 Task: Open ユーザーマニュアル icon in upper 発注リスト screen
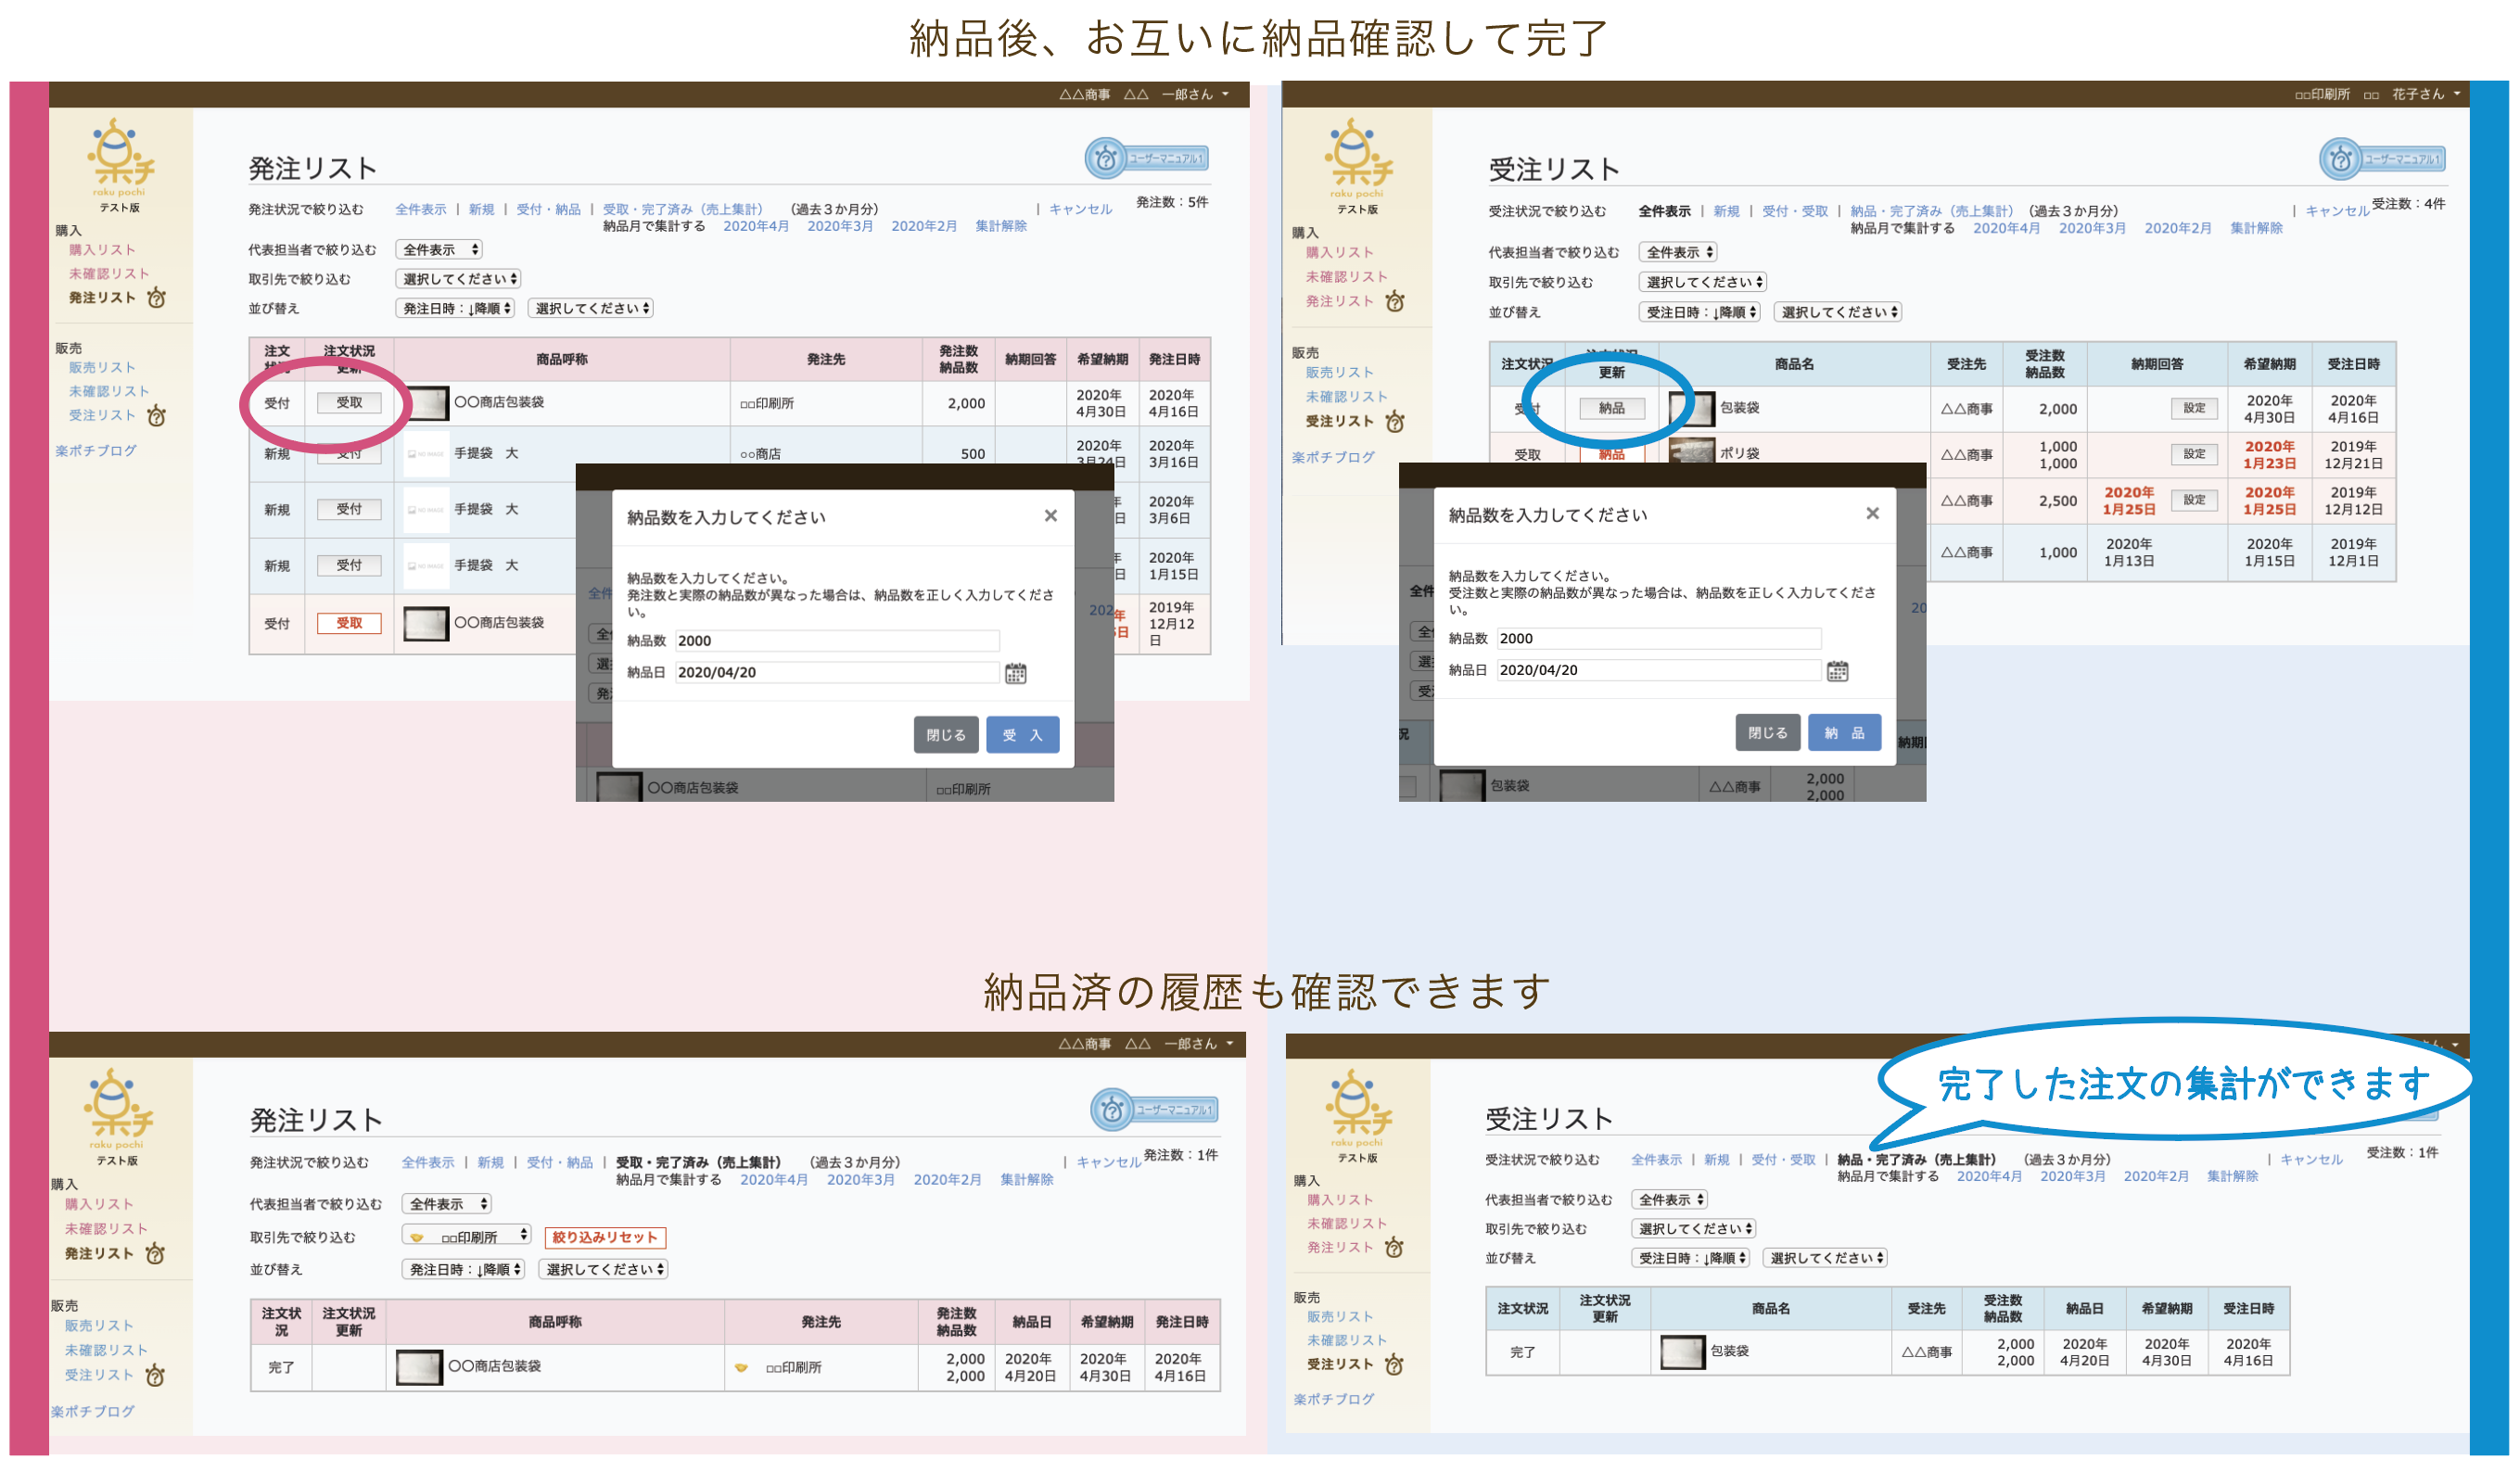click(x=1148, y=158)
